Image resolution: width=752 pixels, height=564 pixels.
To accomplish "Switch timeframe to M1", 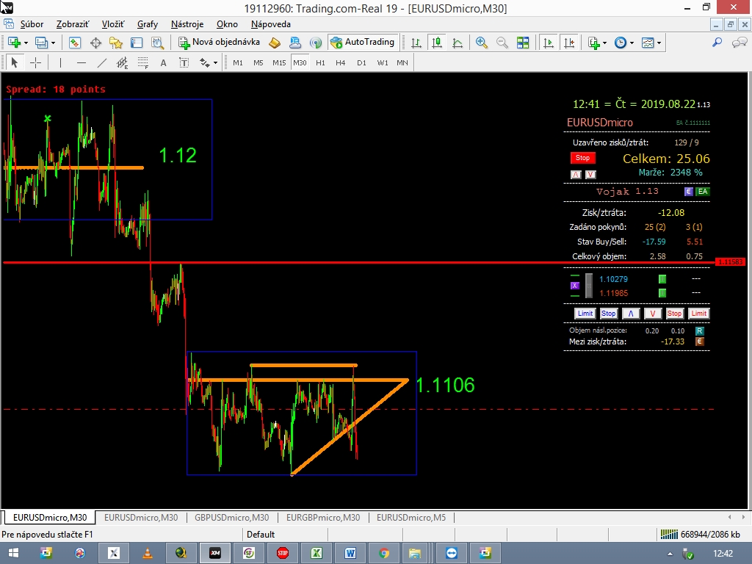I will tap(238, 62).
